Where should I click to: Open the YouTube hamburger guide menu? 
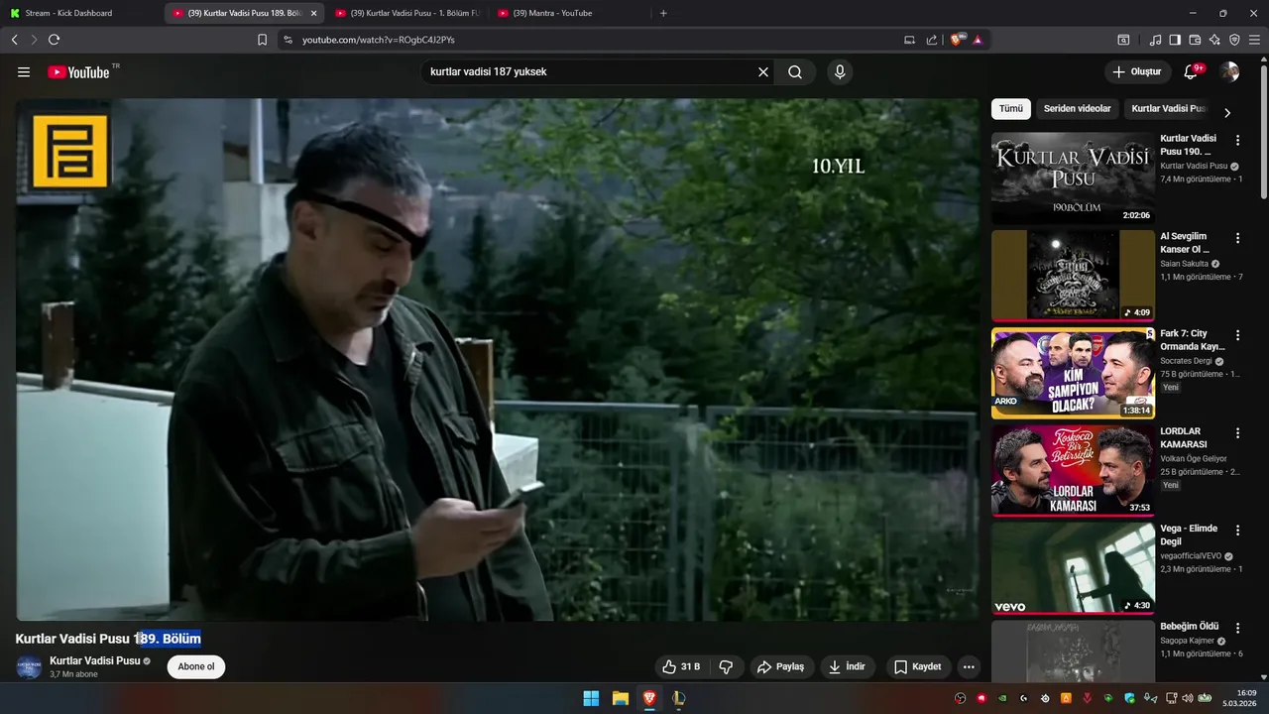[x=24, y=72]
